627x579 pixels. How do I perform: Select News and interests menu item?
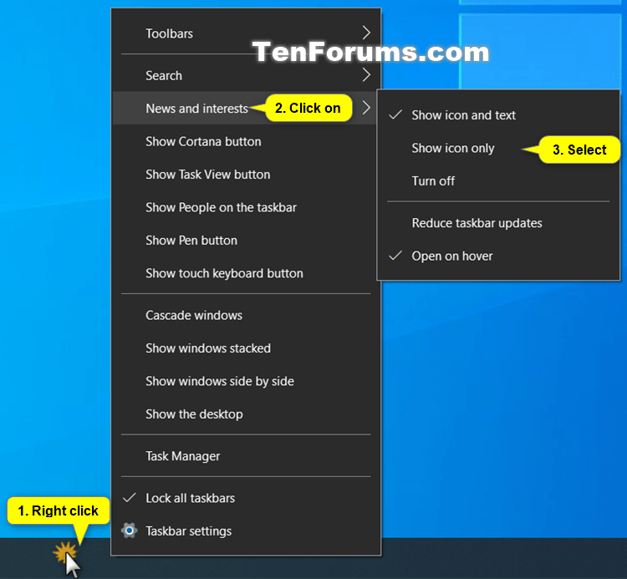click(x=246, y=108)
